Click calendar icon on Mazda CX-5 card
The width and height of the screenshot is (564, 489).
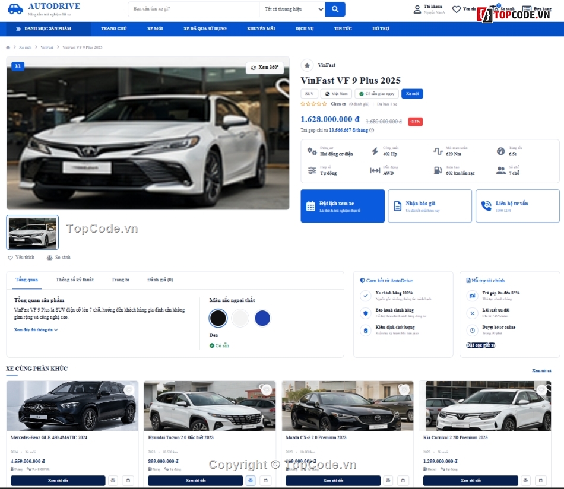click(403, 480)
